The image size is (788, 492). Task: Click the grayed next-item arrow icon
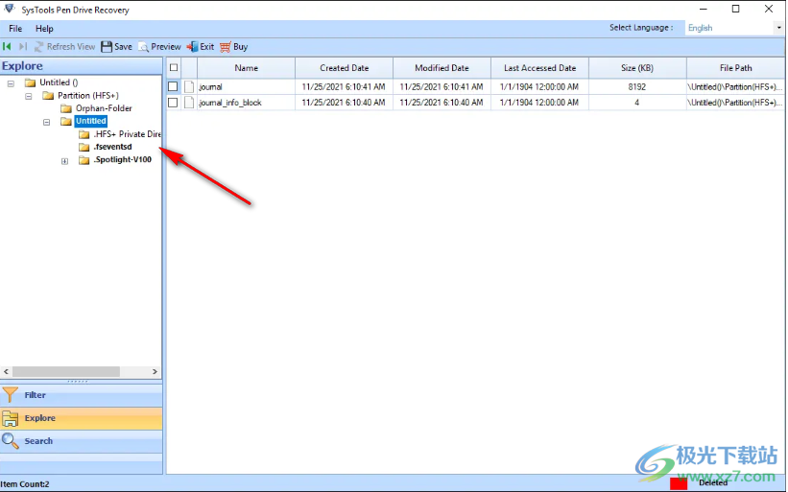click(23, 47)
